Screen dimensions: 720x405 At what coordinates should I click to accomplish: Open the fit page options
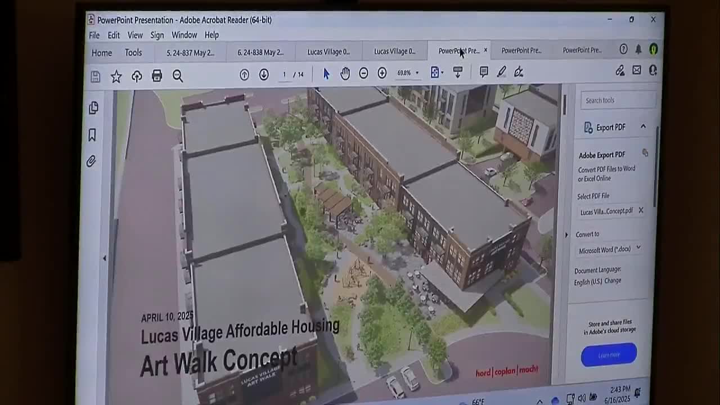436,73
